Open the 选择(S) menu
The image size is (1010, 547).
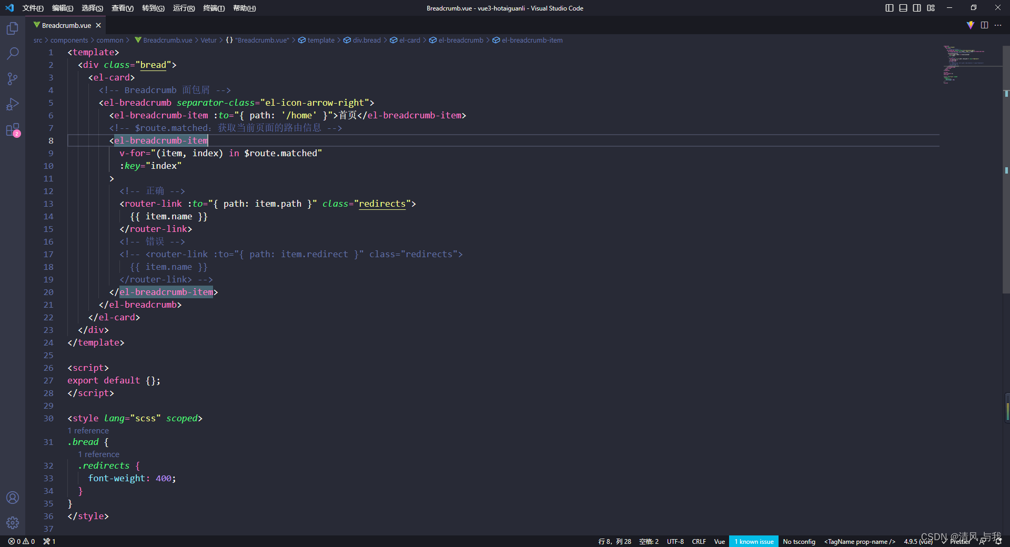pyautogui.click(x=93, y=8)
